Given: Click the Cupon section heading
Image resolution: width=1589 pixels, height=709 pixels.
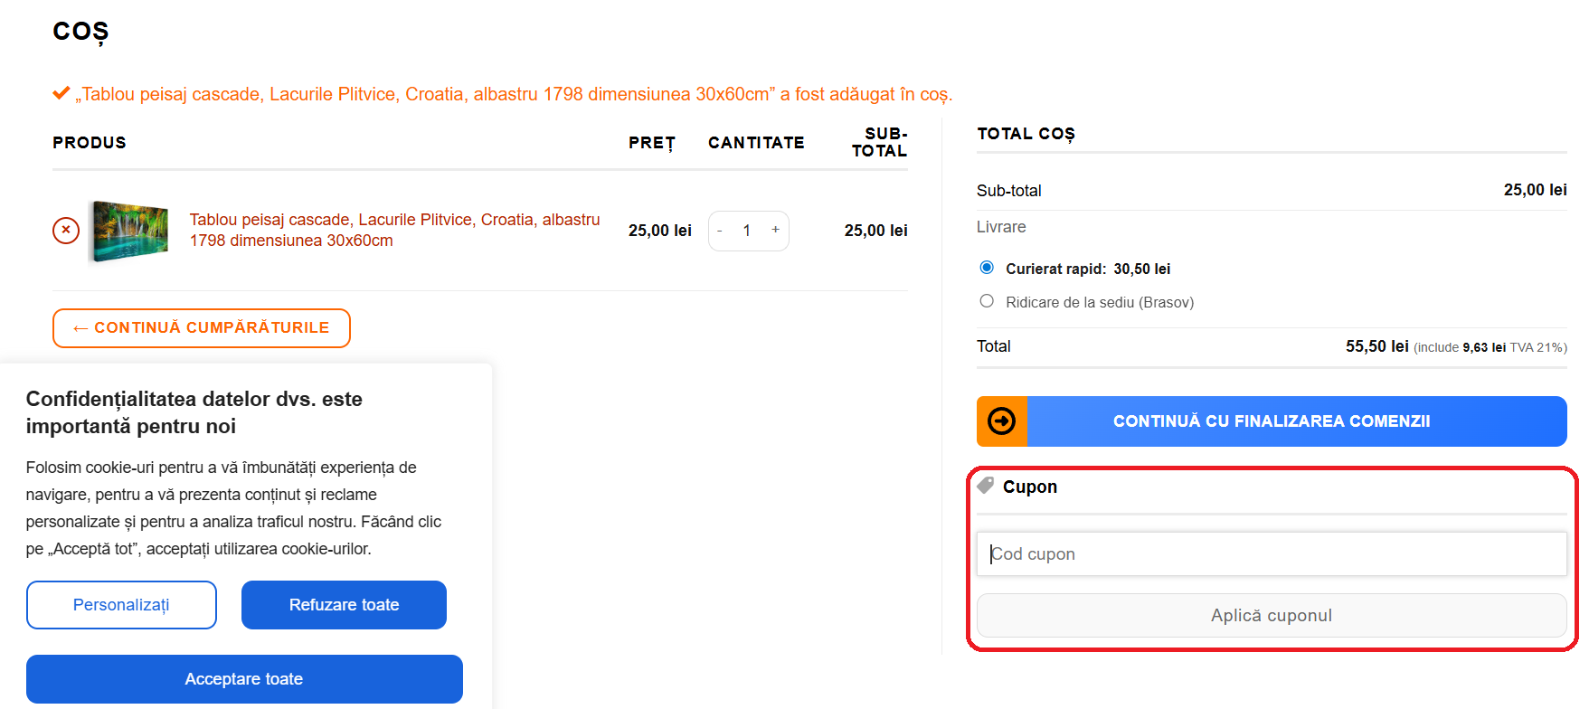Looking at the screenshot, I should (1029, 487).
